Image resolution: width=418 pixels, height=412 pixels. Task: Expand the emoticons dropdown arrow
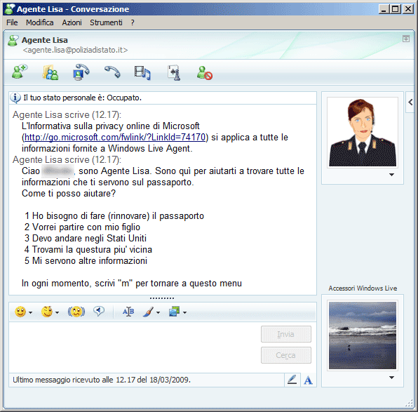pos(30,312)
